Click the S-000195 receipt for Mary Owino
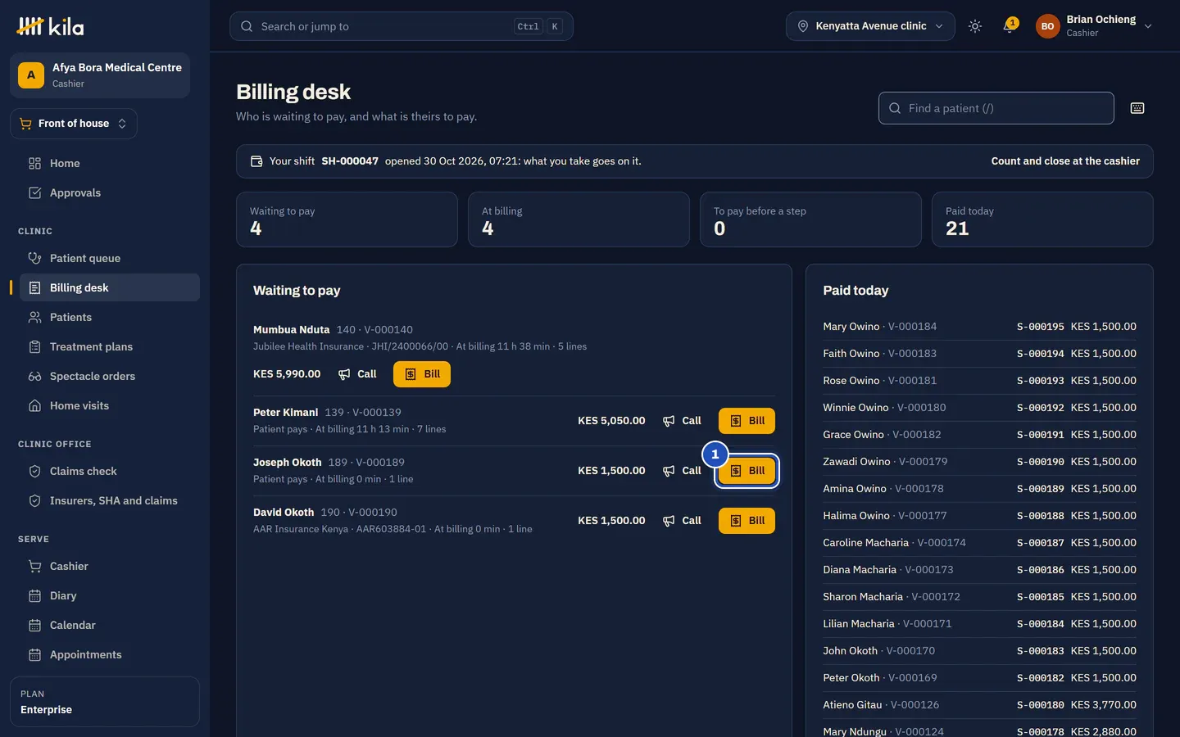 [x=1041, y=327]
